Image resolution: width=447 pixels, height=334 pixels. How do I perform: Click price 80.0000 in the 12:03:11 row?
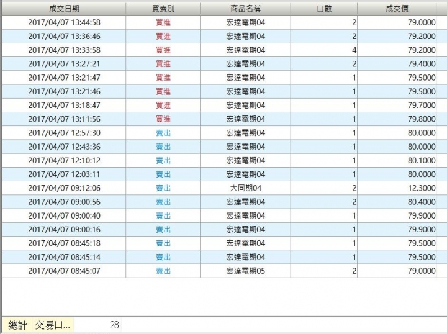tap(422, 174)
